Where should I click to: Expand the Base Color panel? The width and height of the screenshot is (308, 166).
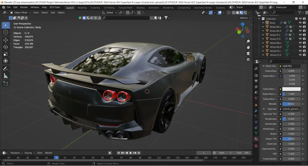tap(264, 66)
